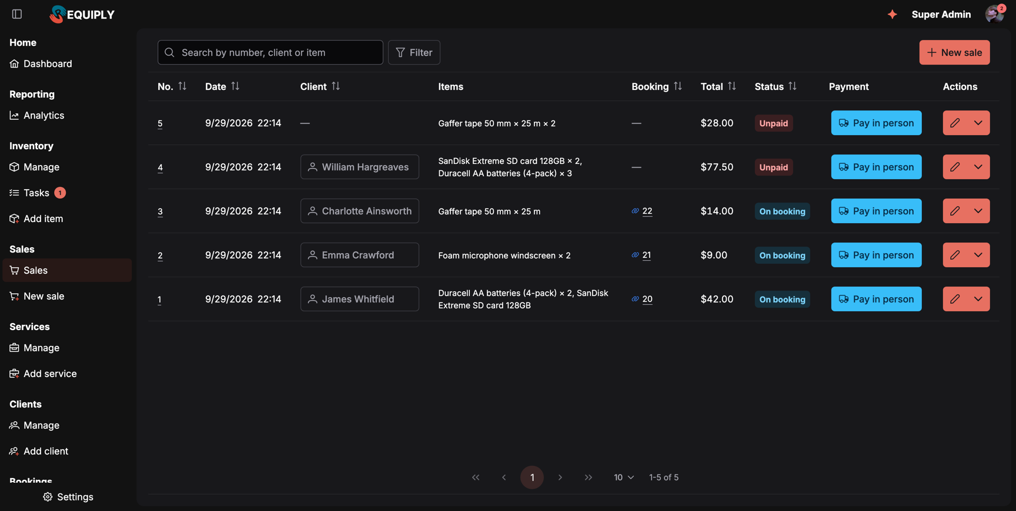Image resolution: width=1016 pixels, height=511 pixels.
Task: Edit James Whitfield sale pencil icon
Action: (955, 299)
